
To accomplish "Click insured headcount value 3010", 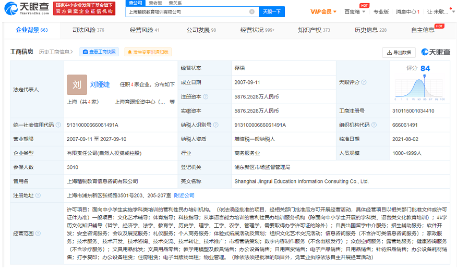I will tap(73, 167).
